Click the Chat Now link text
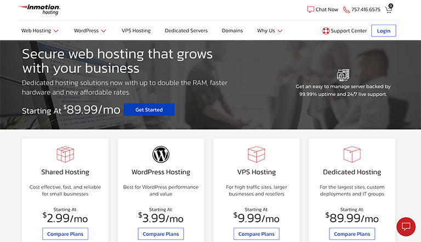Screen dimensions: 421x242 327,10
